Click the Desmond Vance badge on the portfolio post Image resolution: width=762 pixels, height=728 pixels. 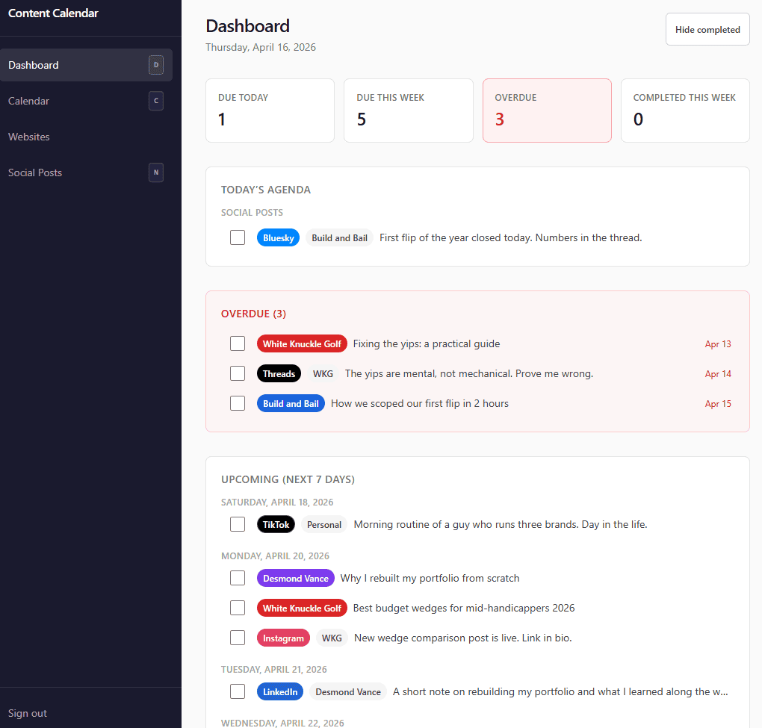click(295, 578)
